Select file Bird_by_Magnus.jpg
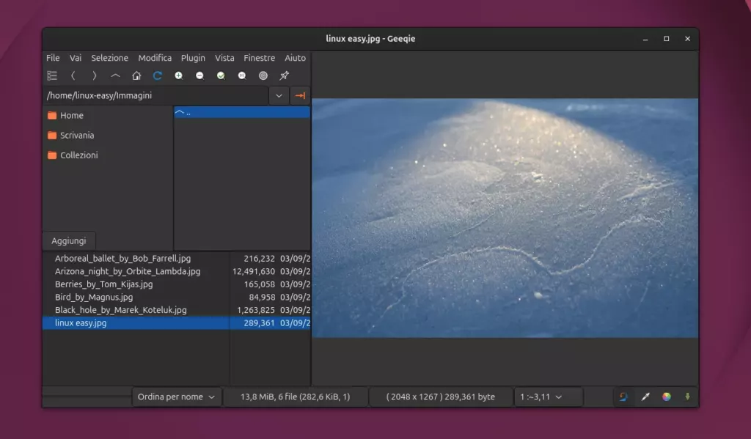Viewport: 751px width, 439px height. tap(94, 298)
